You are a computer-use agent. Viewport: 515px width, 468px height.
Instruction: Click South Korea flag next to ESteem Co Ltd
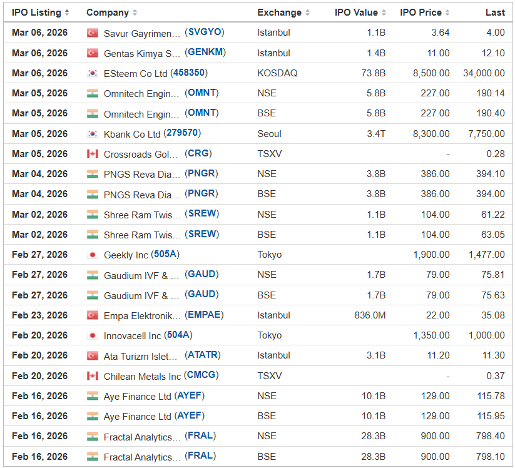pos(93,73)
